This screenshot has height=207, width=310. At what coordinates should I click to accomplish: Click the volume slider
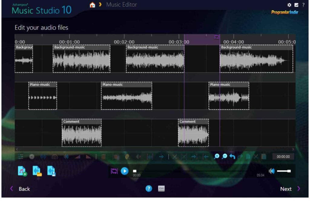coord(284,171)
